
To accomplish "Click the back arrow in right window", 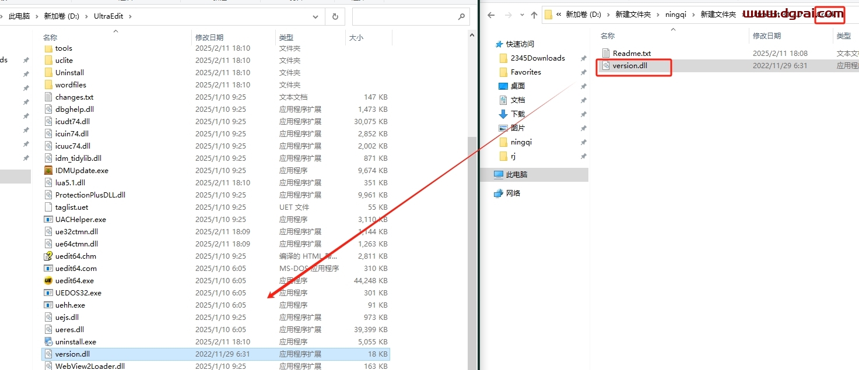I will [491, 16].
